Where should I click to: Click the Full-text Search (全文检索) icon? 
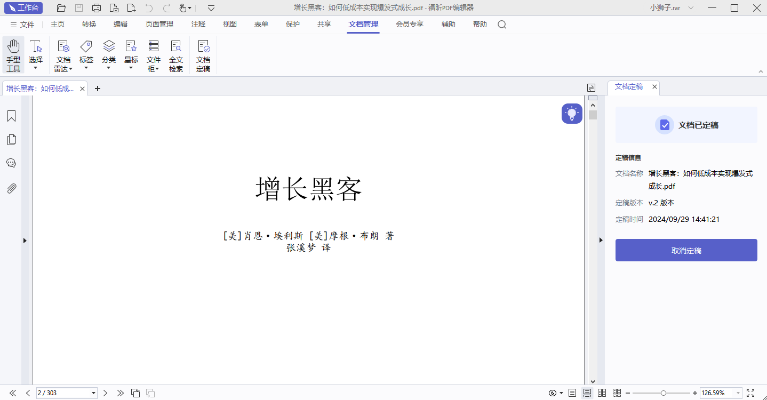click(175, 55)
